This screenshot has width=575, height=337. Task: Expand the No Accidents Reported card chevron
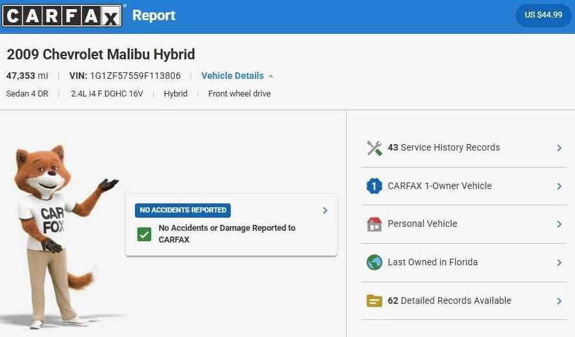(325, 210)
